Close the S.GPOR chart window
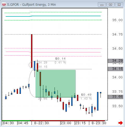 click(x=119, y=5)
